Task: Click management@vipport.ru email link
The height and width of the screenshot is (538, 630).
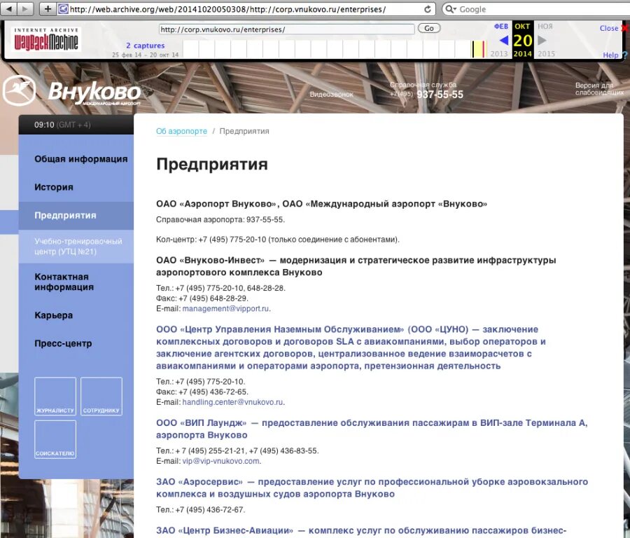Action: click(x=225, y=309)
